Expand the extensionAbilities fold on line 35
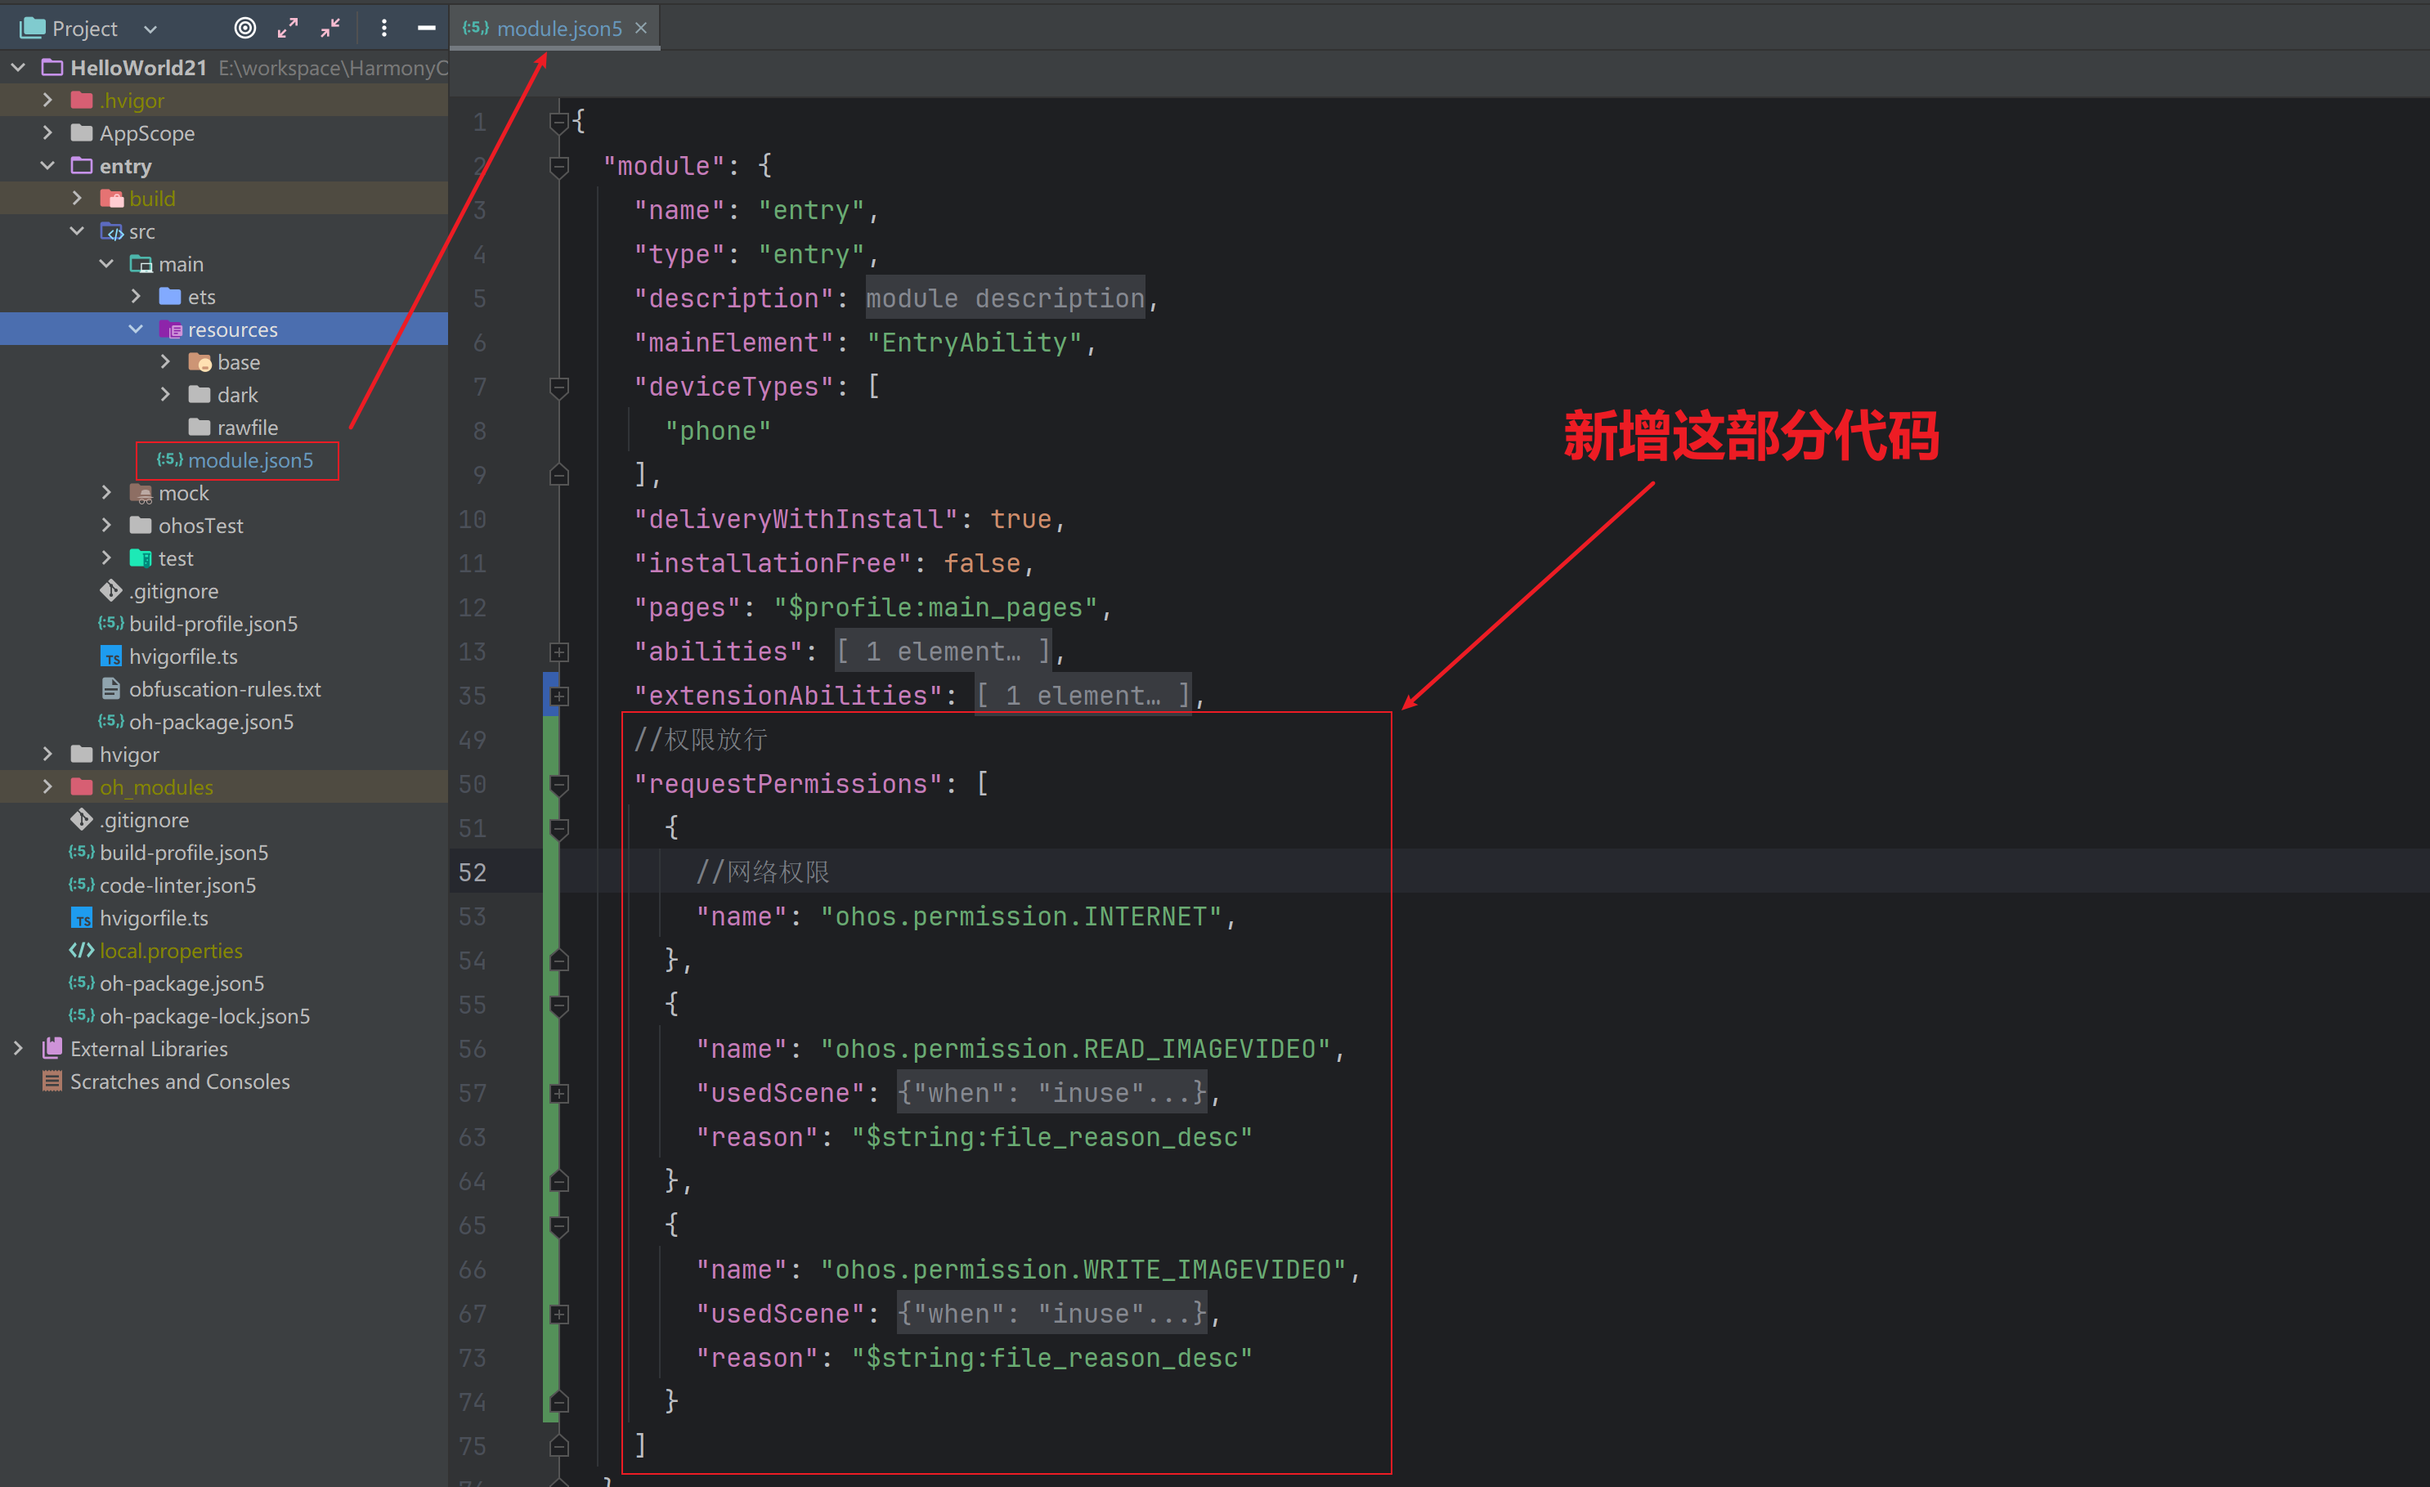Image resolution: width=2430 pixels, height=1487 pixels. point(559,696)
